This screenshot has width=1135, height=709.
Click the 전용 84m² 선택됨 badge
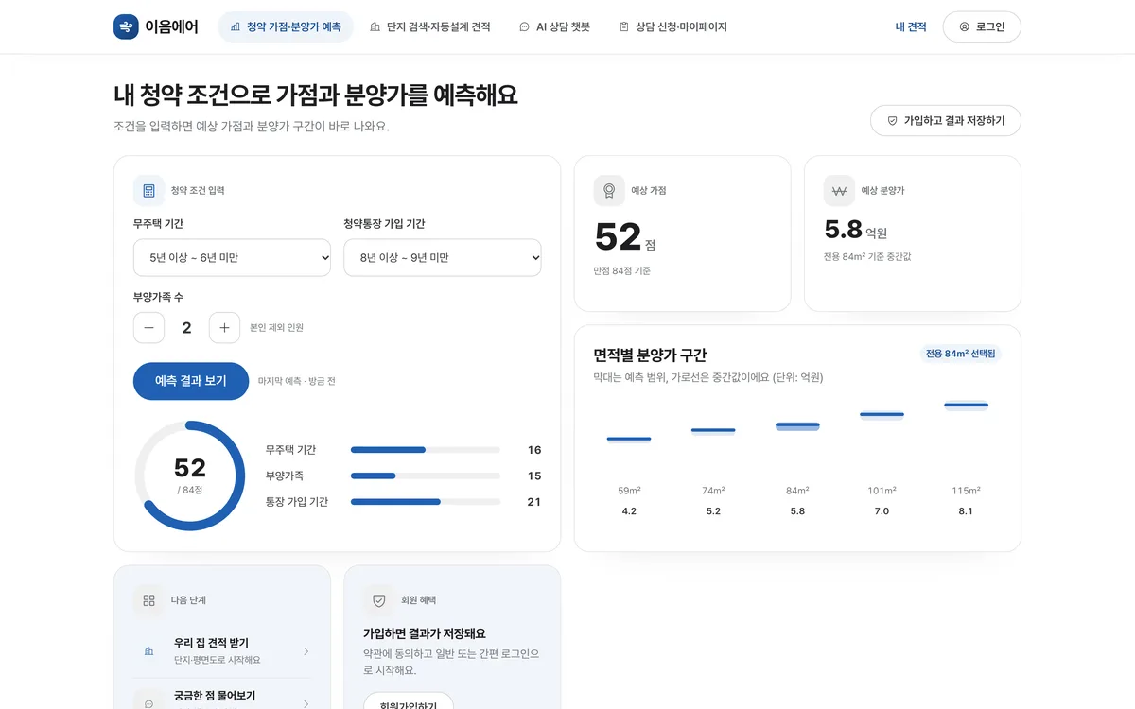(x=960, y=354)
